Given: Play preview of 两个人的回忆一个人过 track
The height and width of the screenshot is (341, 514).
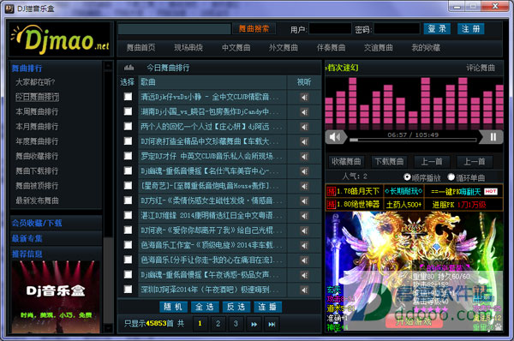Looking at the screenshot, I should [304, 127].
